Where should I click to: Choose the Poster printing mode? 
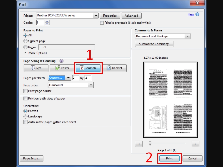coord(62,68)
